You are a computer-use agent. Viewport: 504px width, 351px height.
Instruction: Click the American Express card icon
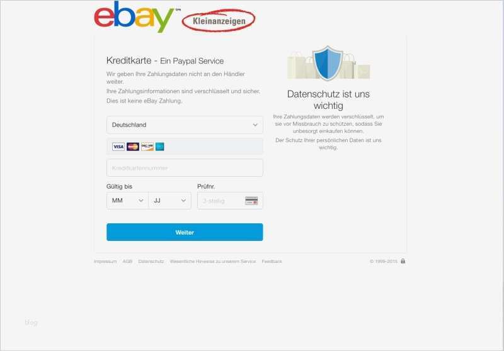click(160, 147)
